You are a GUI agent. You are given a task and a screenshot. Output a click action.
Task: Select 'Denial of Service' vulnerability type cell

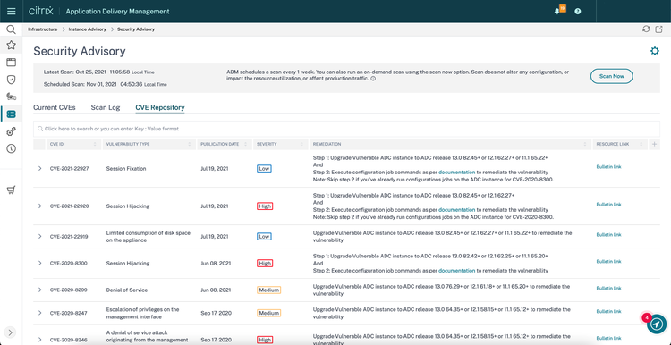click(x=127, y=290)
